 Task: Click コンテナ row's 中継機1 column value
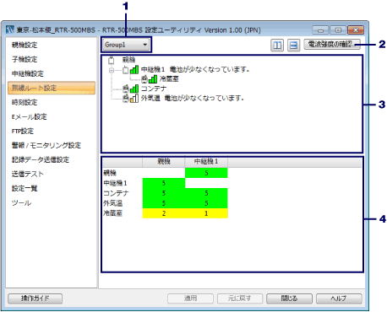click(x=206, y=193)
